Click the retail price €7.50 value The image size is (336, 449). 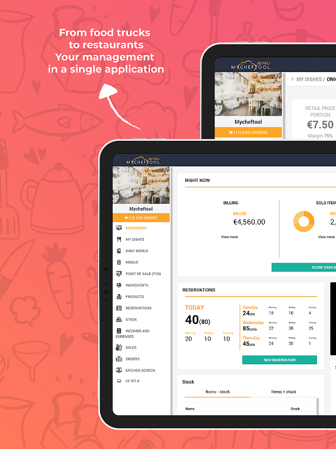point(320,125)
